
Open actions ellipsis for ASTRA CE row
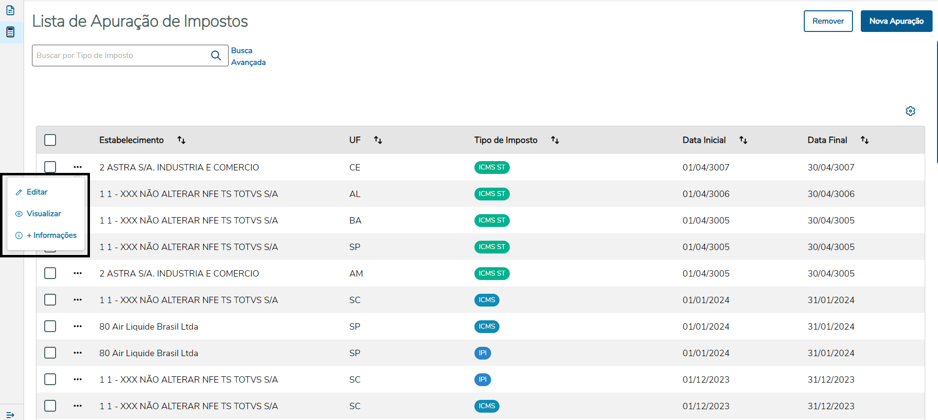pos(78,167)
